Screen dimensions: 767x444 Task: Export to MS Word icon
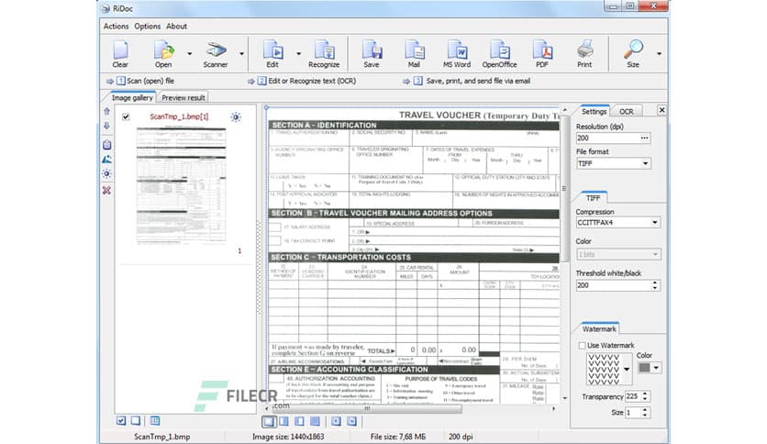pyautogui.click(x=456, y=53)
